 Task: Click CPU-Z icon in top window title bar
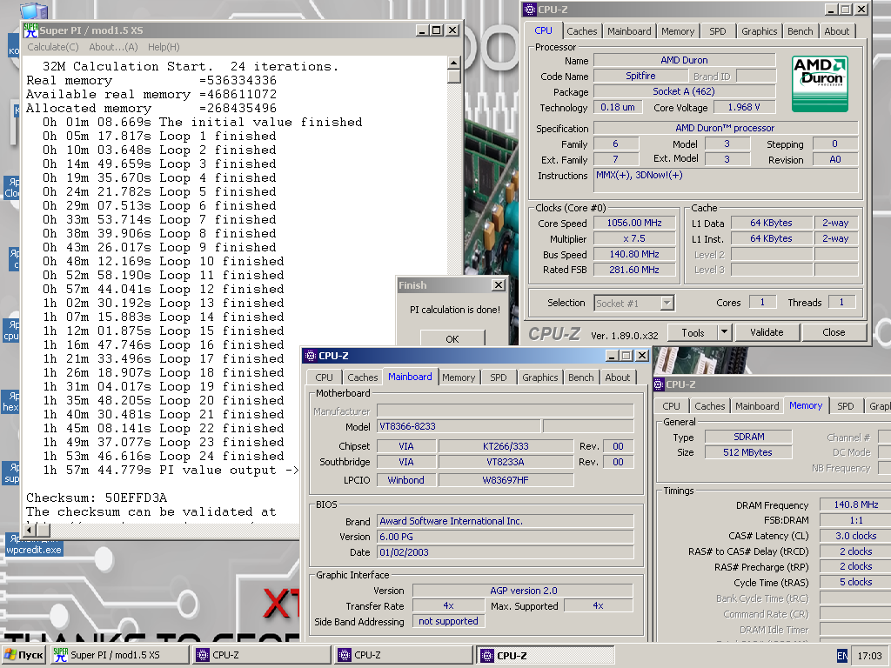pos(530,10)
